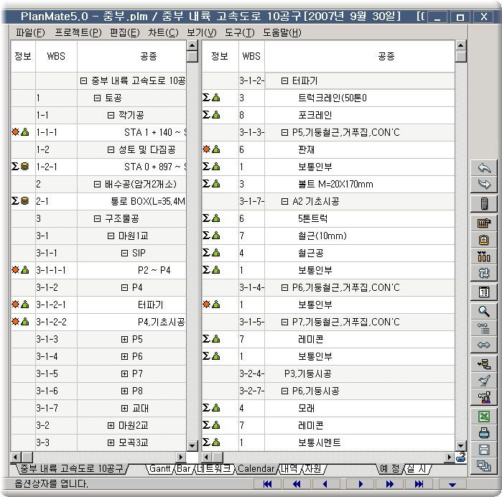This screenshot has width=502, height=497.
Task: Click the undo arrow in right toolbar
Action: pyautogui.click(x=484, y=168)
